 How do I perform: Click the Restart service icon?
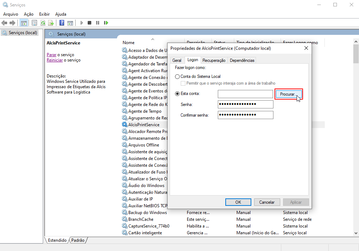[x=106, y=23]
